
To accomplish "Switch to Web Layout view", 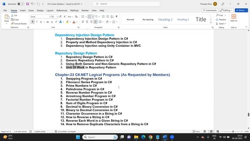I will [x=218, y=132].
